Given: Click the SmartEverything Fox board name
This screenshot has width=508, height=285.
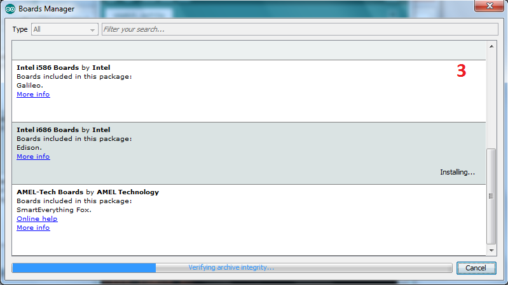Looking at the screenshot, I should tap(54, 210).
